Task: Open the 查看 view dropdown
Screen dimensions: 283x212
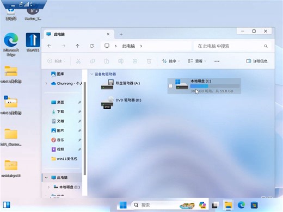Action: pyautogui.click(x=197, y=61)
